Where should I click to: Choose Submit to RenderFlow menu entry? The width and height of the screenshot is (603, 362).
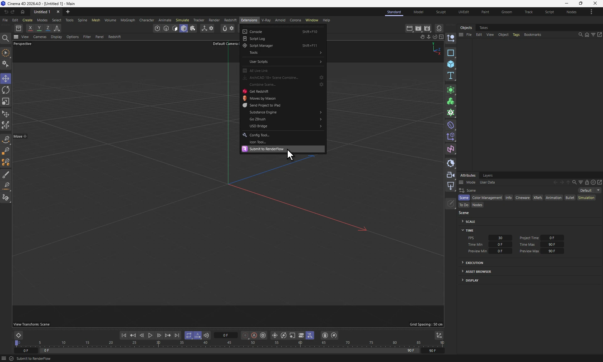(283, 149)
